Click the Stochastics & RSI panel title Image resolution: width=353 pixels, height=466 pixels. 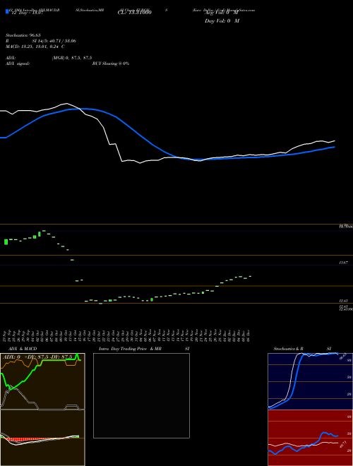[x=302, y=349]
